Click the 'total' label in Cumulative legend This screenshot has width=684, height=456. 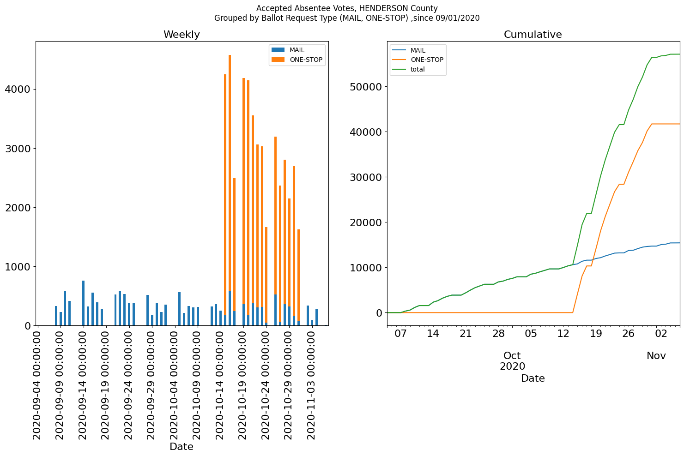pos(418,70)
